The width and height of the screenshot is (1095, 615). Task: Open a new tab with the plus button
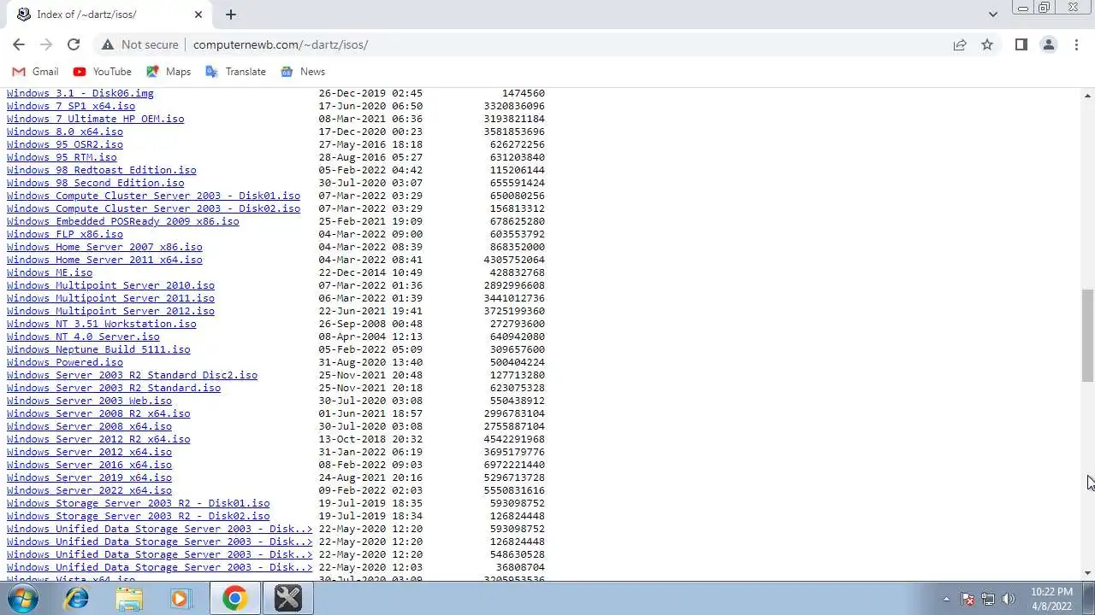tap(231, 15)
